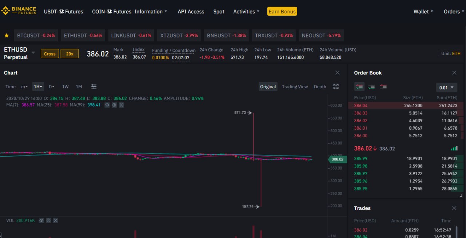Select ETHUSDT in the ticker bar
Viewport: 466px width, 238px height.
point(83,36)
